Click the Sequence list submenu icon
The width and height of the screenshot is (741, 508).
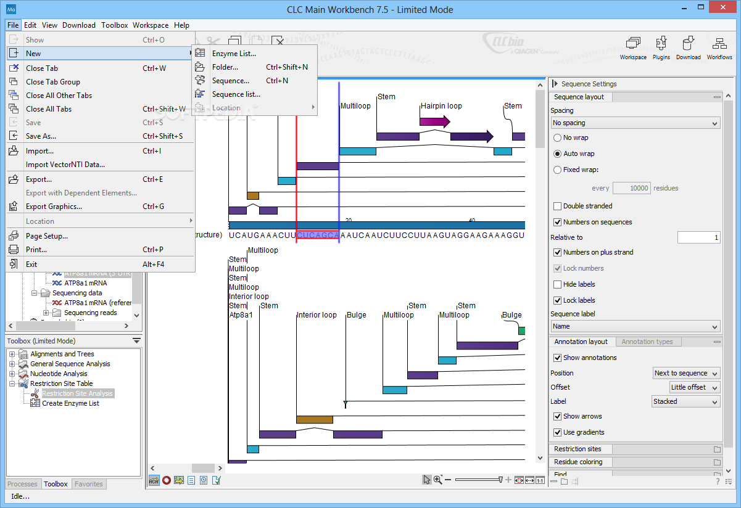click(200, 94)
